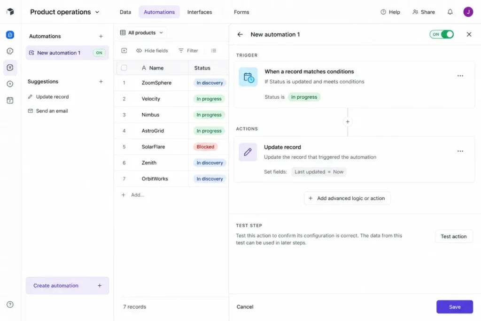Screen dimensions: 481x321
Task: Click the OrbitWorks name cell
Action: [x=155, y=179]
